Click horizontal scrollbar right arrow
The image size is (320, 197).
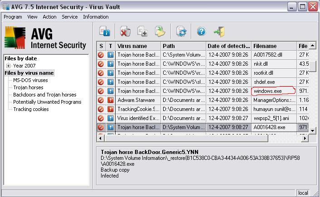305,139
